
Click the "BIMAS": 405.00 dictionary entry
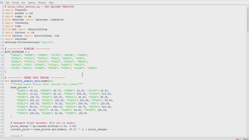(x=28, y=100)
